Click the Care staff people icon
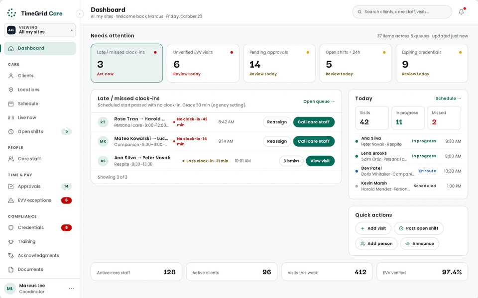The height and width of the screenshot is (298, 478). coord(11,159)
